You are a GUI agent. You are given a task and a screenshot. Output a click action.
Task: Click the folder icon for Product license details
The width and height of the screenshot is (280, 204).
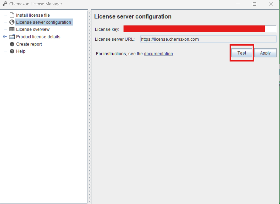point(12,37)
